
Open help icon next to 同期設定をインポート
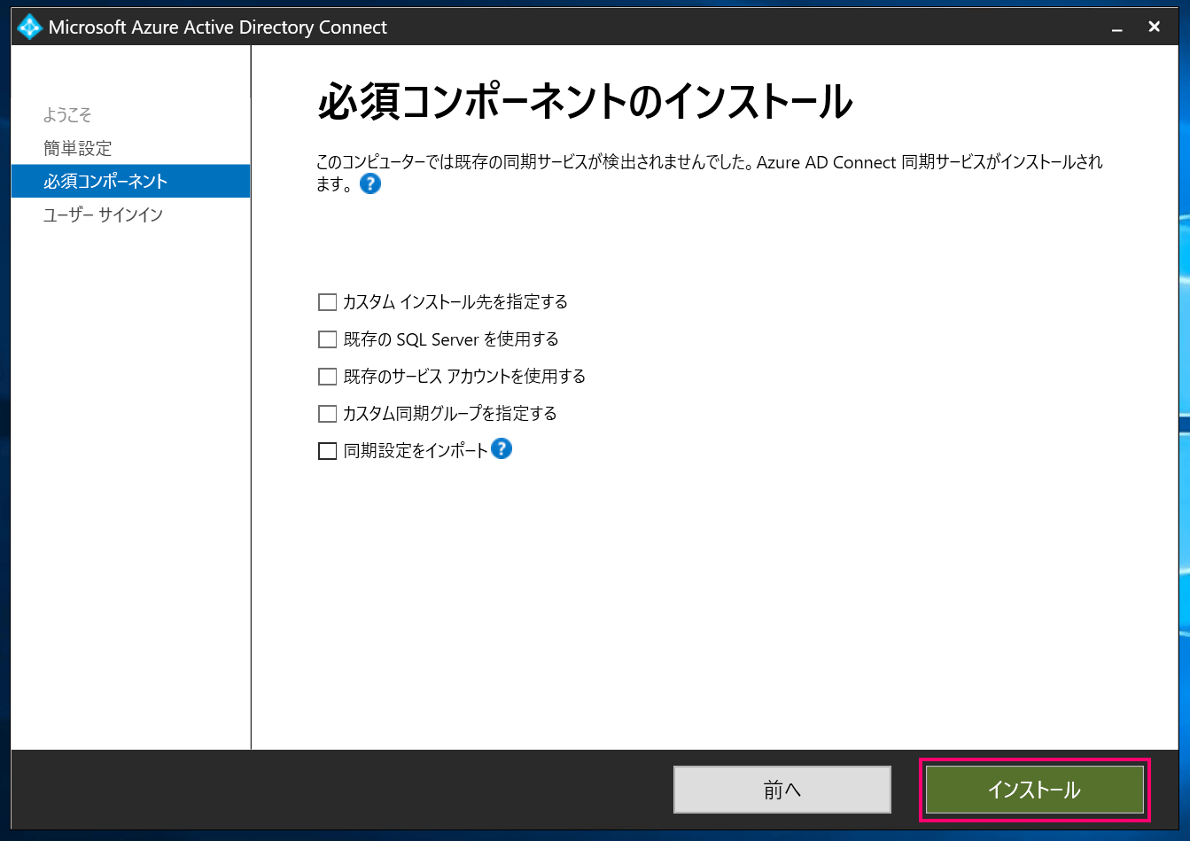click(502, 449)
